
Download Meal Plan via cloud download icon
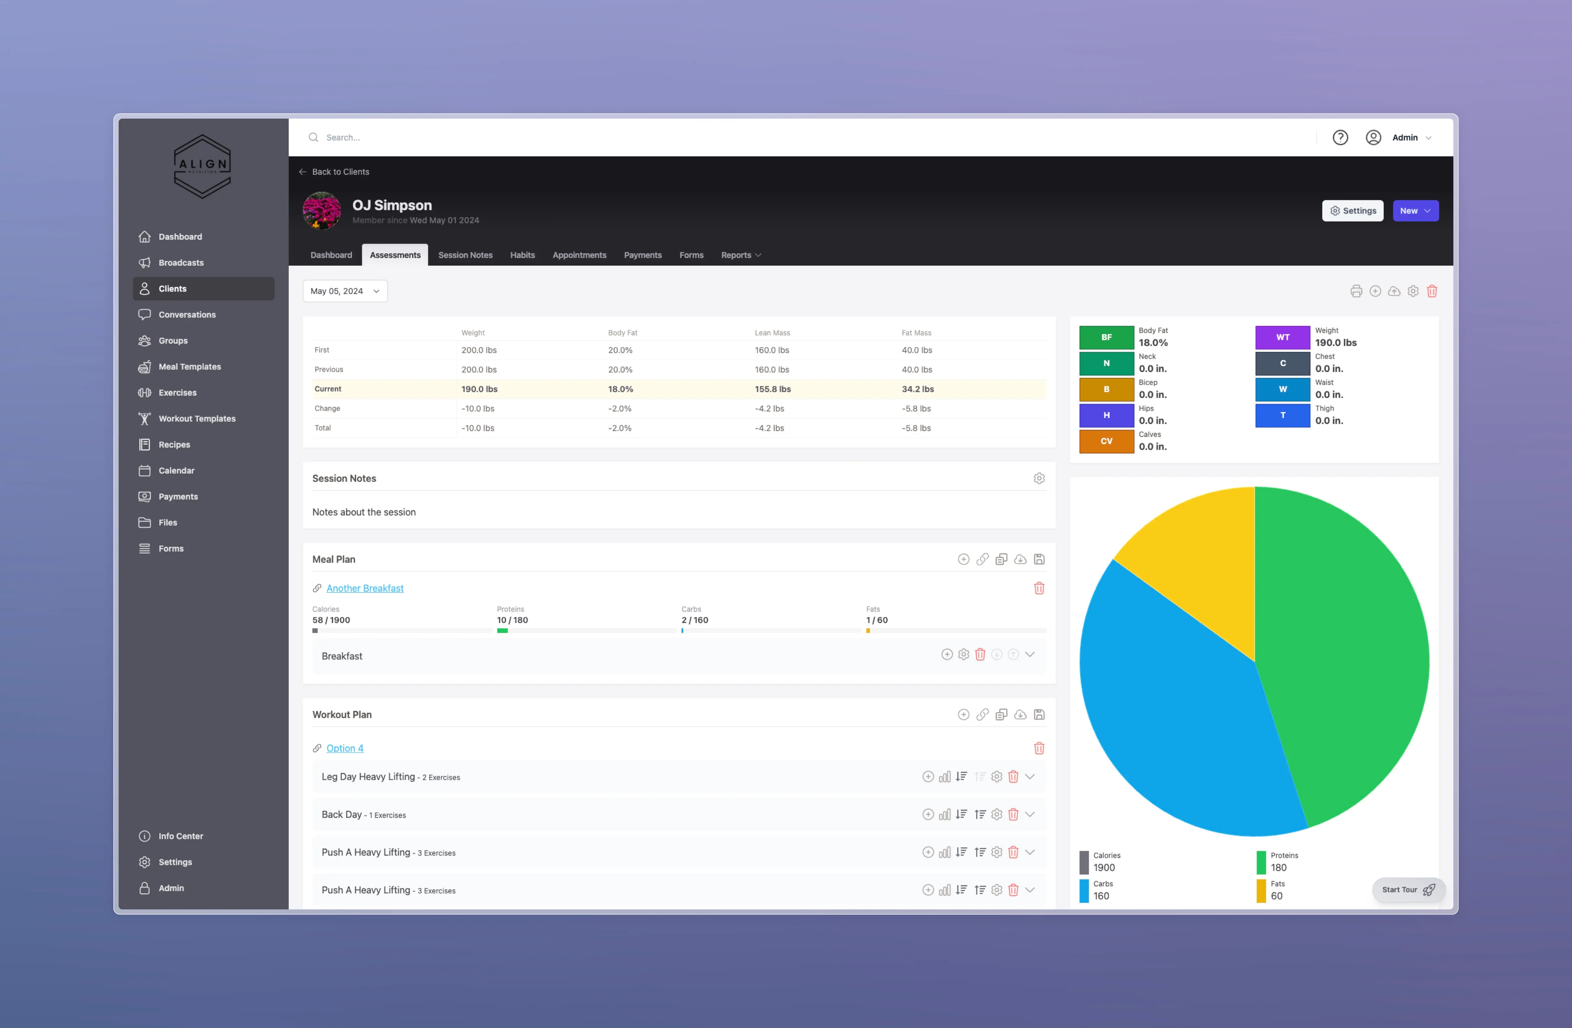click(x=1021, y=559)
